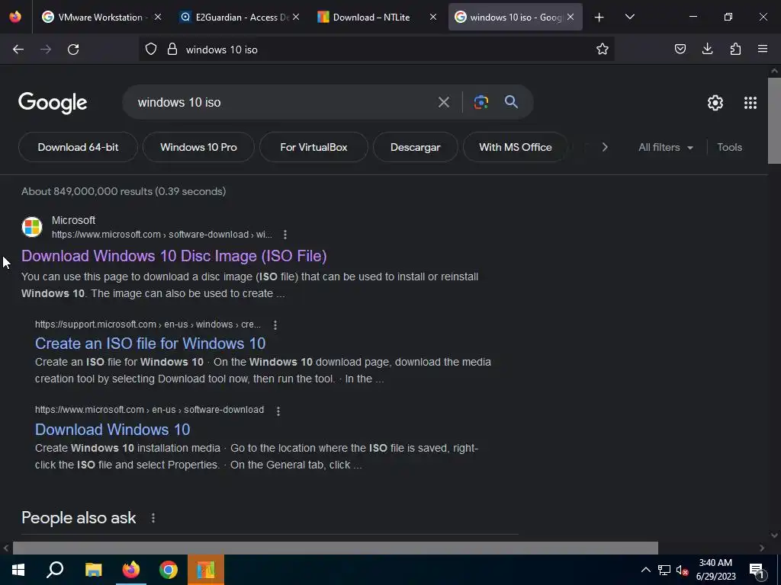
Task: List all tabs dropdown arrow
Action: coord(629,17)
